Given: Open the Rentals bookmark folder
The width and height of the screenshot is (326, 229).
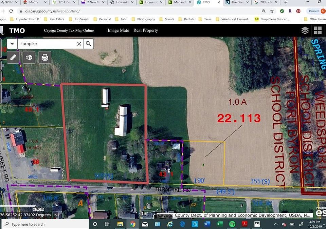Looking at the screenshot, I should (186, 19).
